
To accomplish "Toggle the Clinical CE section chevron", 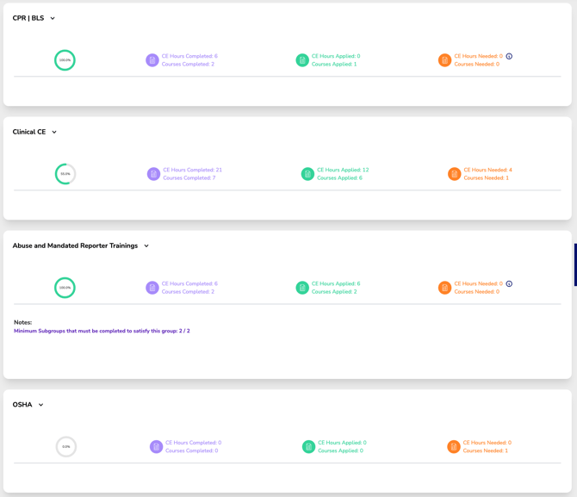I will point(54,133).
